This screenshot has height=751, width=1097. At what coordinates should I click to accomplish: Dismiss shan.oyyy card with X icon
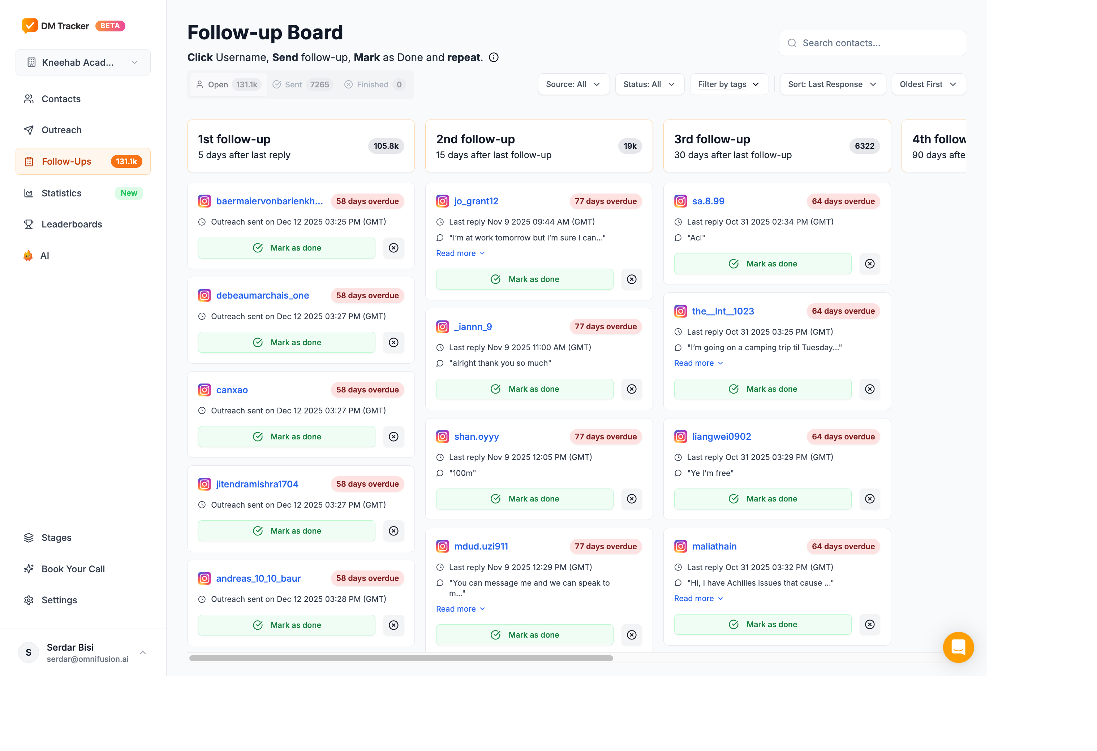click(632, 499)
